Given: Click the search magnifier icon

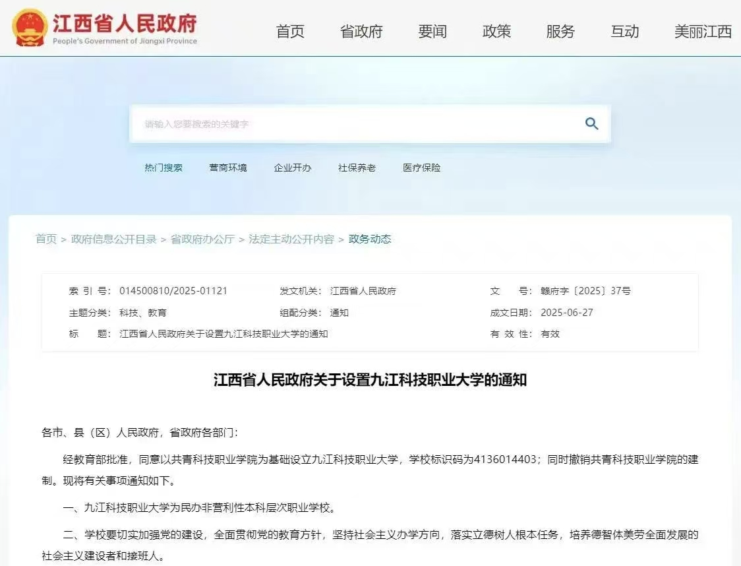Looking at the screenshot, I should [591, 123].
